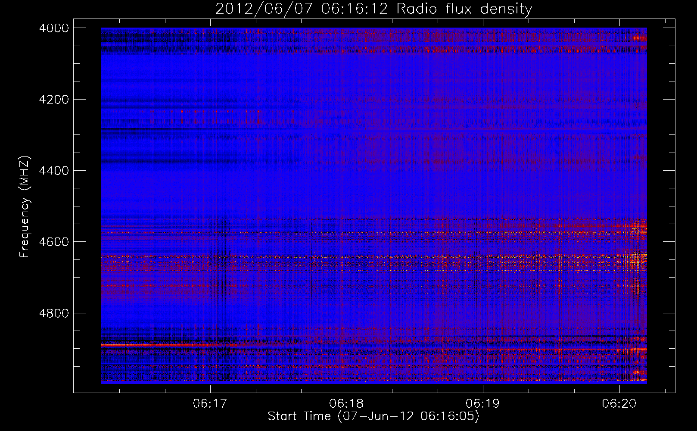The height and width of the screenshot is (431, 697).
Task: Click the 'Start Time (07-Jun-12 06:16:05)' axis title
Action: [373, 416]
